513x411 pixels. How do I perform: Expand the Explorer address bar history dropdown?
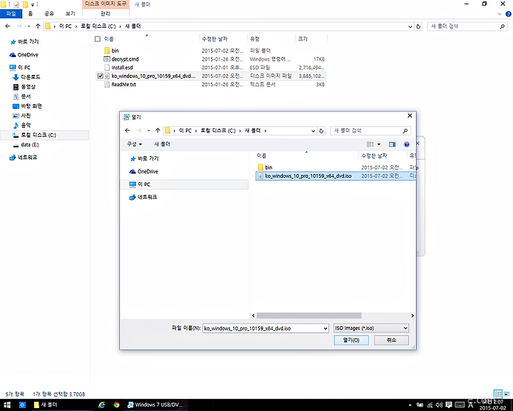click(410, 26)
